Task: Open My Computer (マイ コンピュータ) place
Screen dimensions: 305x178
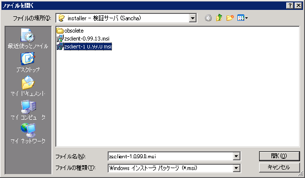Action: click(x=28, y=110)
